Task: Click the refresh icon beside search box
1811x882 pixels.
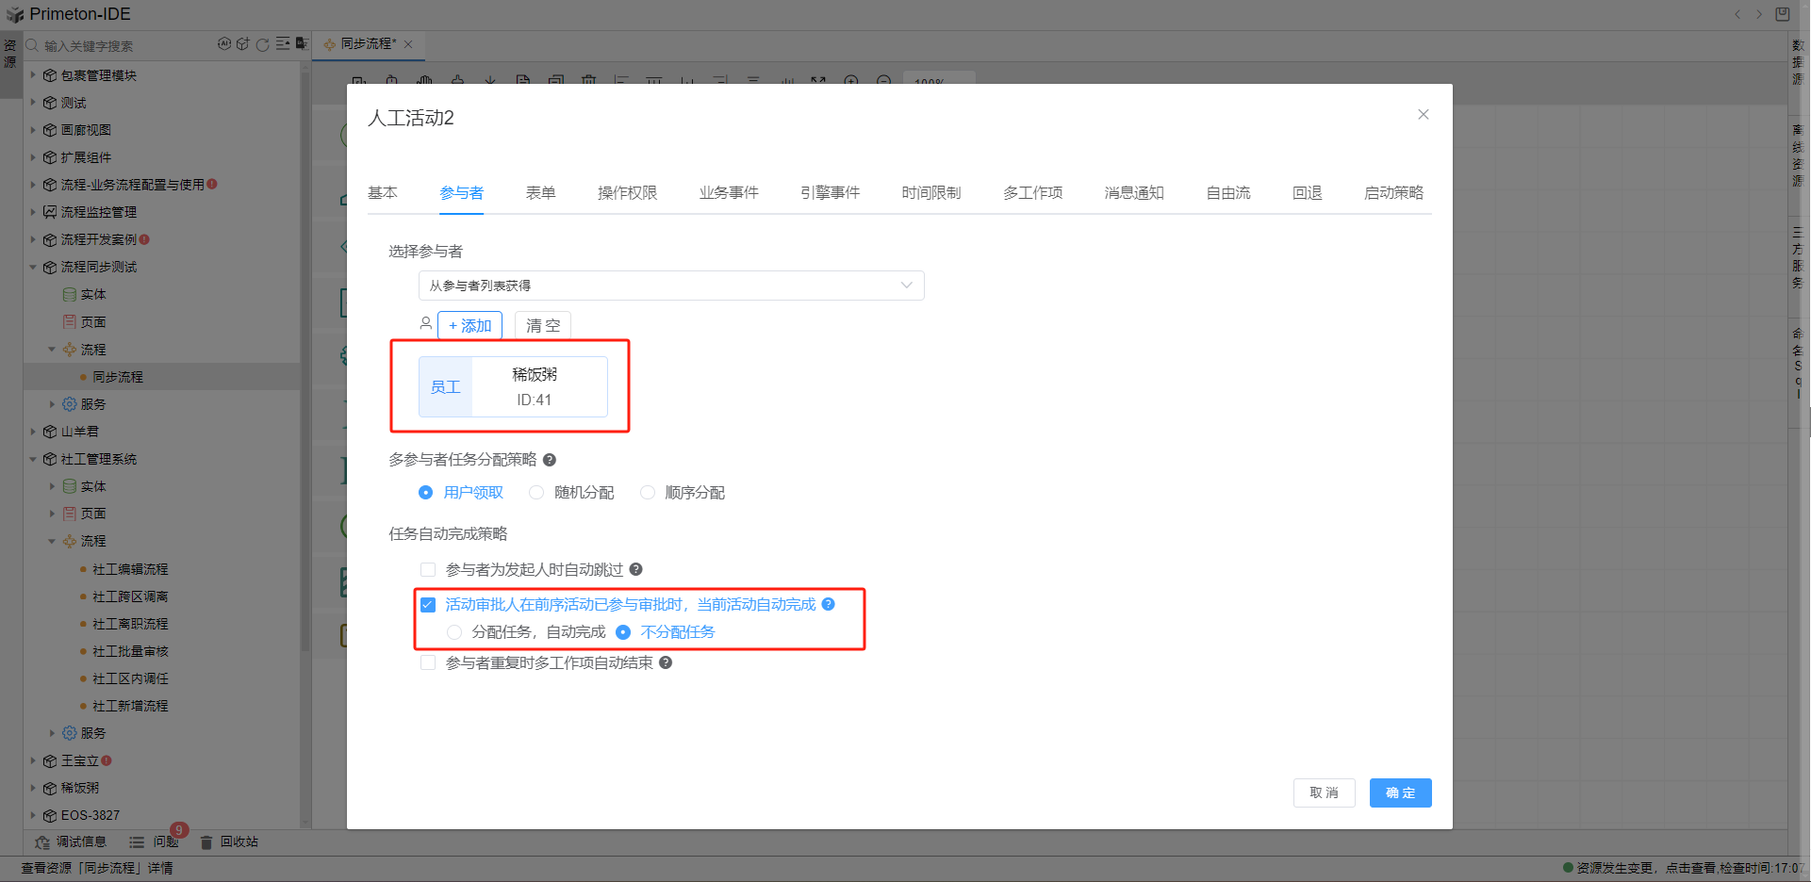Action: pyautogui.click(x=263, y=44)
